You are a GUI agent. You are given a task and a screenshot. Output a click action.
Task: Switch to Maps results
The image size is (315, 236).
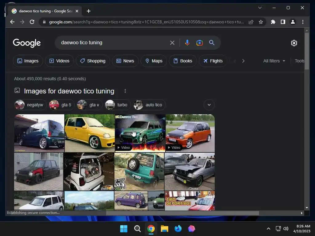pyautogui.click(x=154, y=61)
